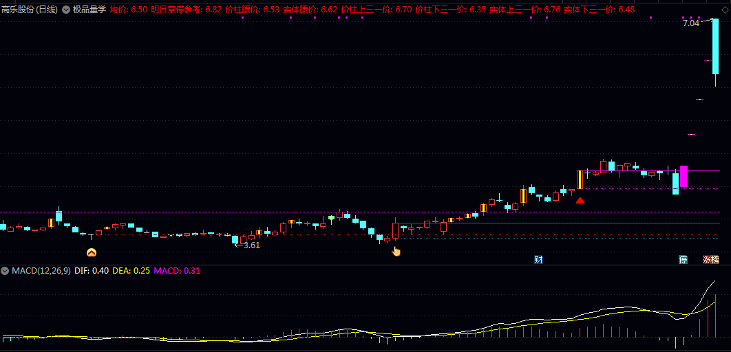Viewport: 731px width, 352px height.
Task: Click the 实体下三一价: 6.48 value
Action: (x=599, y=10)
